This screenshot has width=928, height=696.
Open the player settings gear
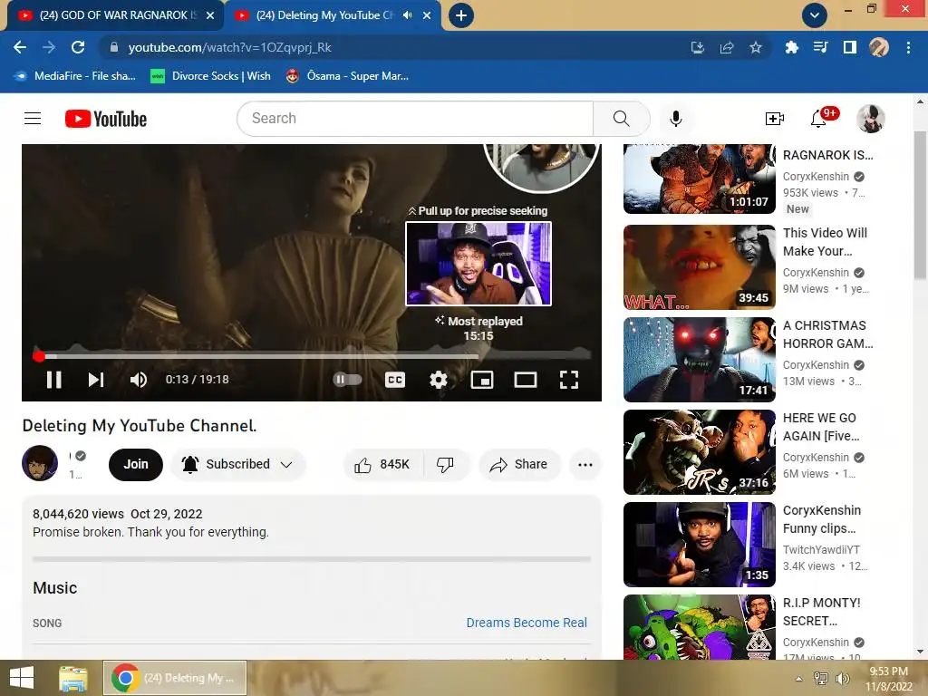tap(438, 380)
